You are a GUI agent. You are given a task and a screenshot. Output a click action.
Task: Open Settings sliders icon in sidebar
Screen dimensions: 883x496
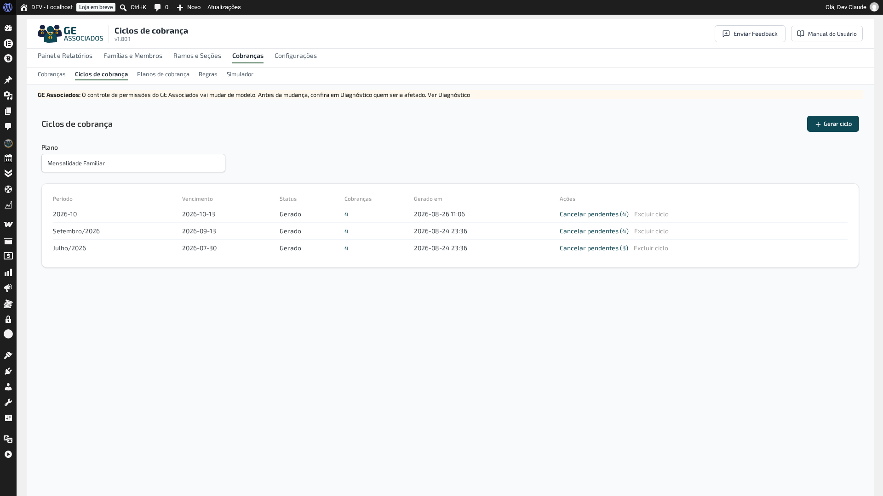(8, 418)
